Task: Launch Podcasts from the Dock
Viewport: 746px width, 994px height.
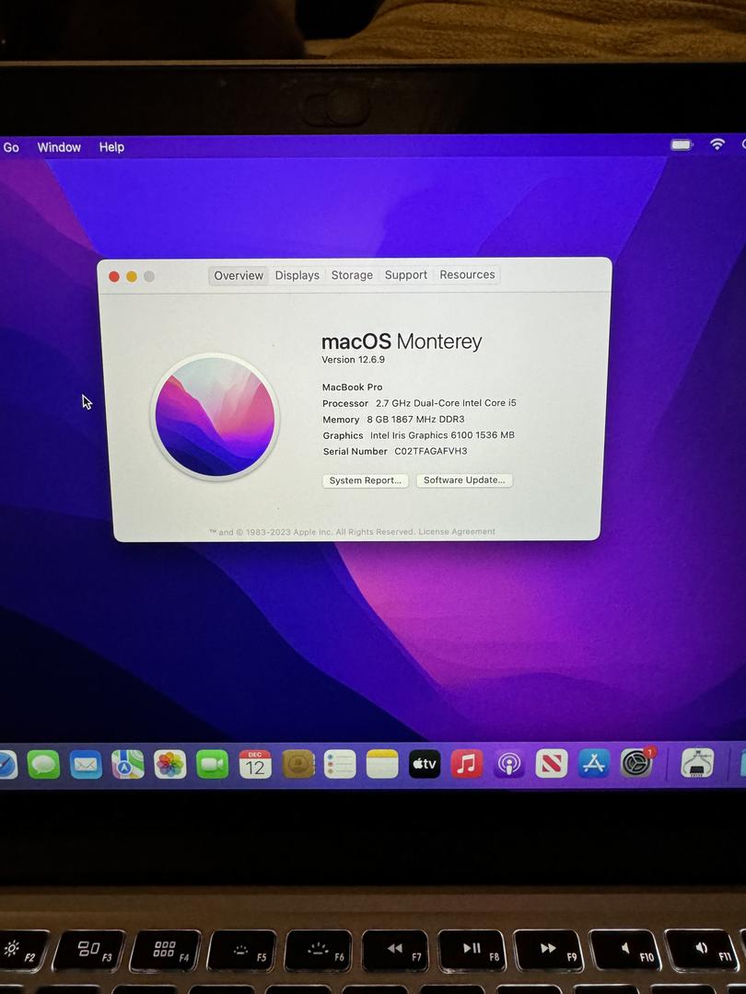Action: [509, 764]
